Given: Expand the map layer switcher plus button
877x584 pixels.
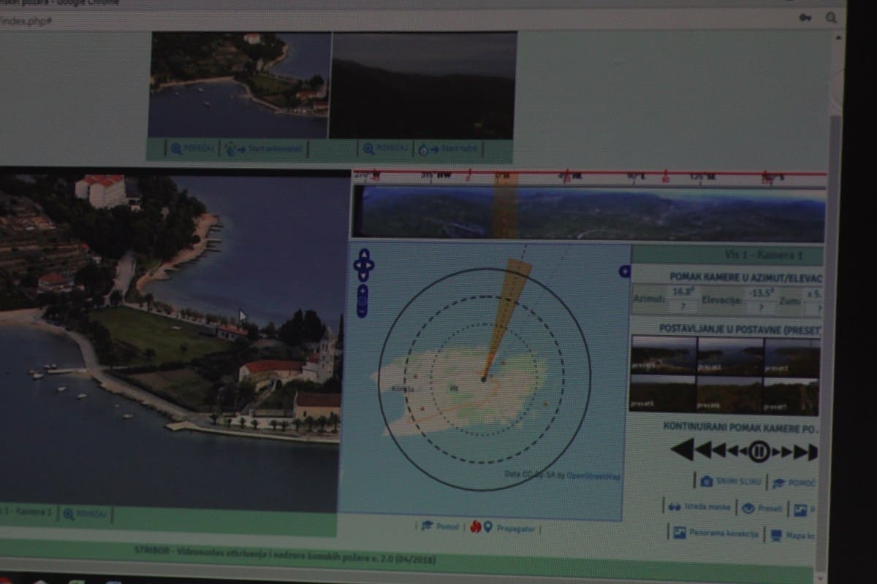Looking at the screenshot, I should [x=624, y=272].
